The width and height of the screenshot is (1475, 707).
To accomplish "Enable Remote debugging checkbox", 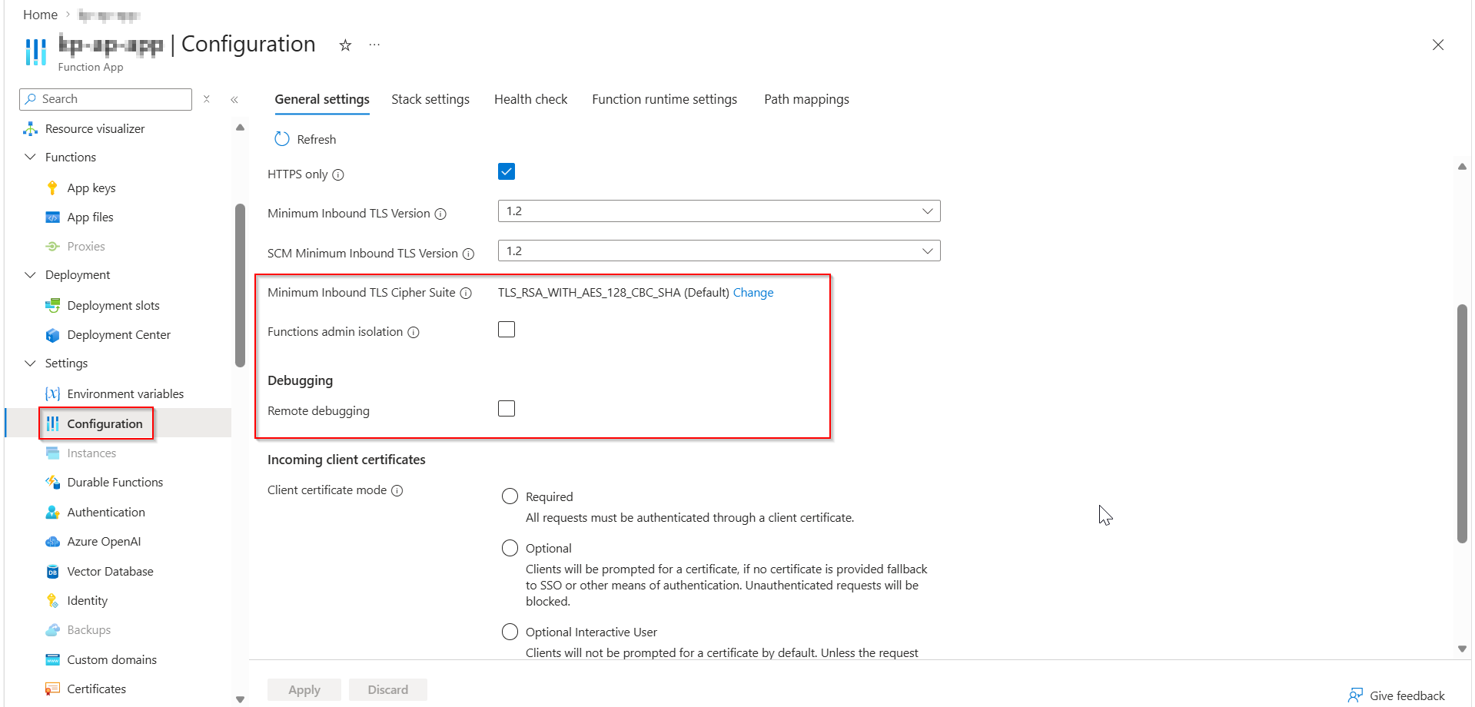I will point(507,409).
